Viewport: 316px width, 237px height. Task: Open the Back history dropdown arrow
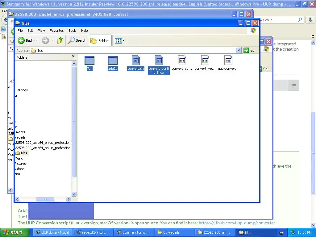pyautogui.click(x=37, y=40)
